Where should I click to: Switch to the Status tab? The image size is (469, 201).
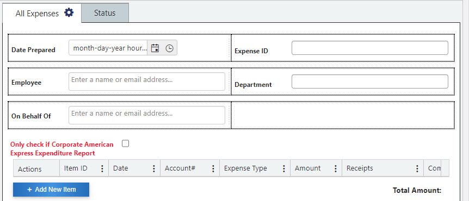coord(104,13)
